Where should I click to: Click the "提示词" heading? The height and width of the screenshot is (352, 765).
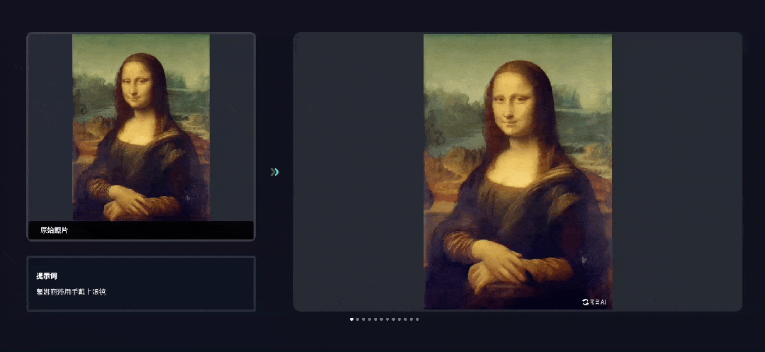[x=47, y=276]
